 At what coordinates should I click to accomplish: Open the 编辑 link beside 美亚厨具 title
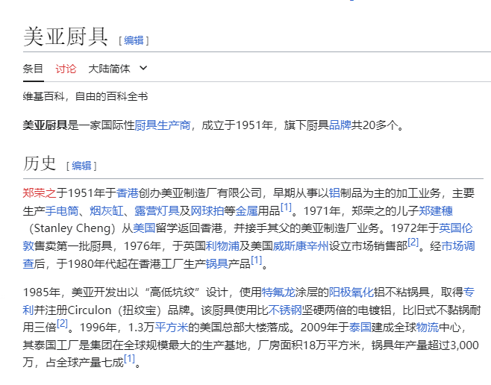point(134,40)
